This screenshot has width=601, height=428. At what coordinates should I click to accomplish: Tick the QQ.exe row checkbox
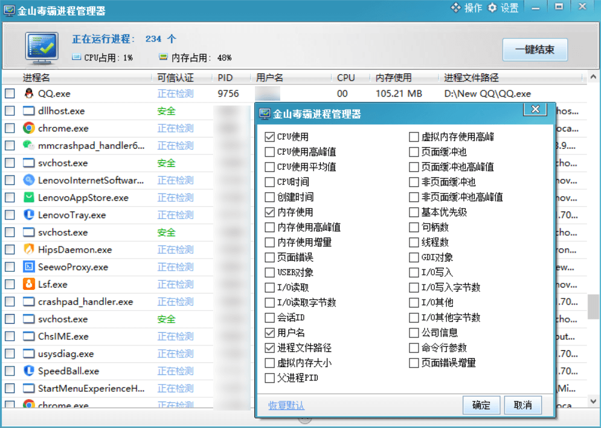coord(10,93)
